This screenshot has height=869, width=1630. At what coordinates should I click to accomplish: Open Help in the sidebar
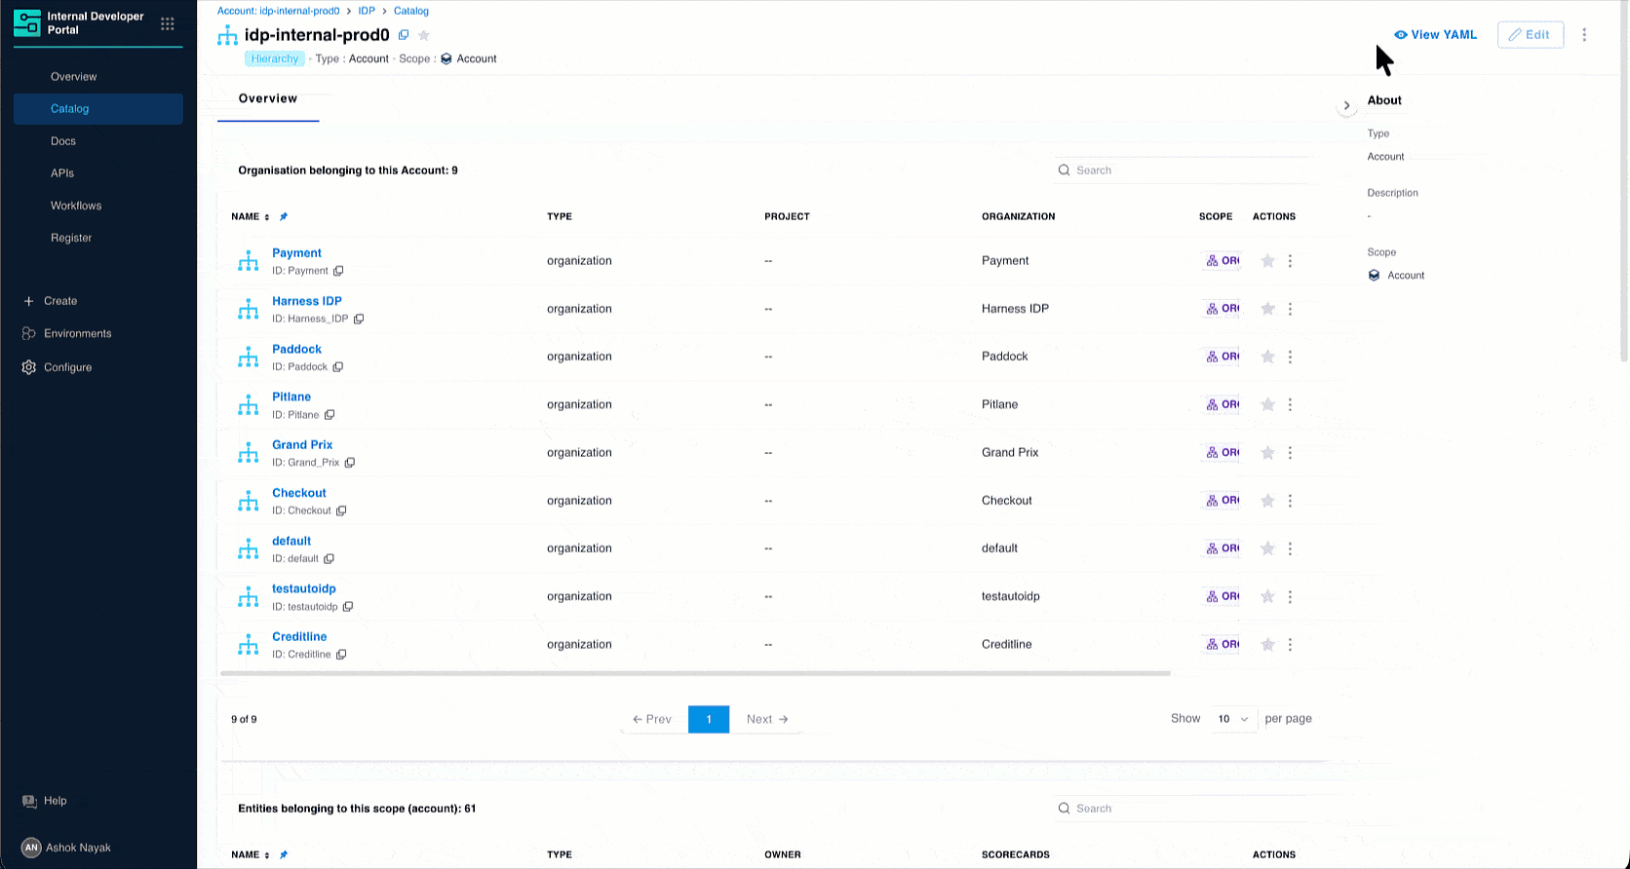click(x=46, y=801)
